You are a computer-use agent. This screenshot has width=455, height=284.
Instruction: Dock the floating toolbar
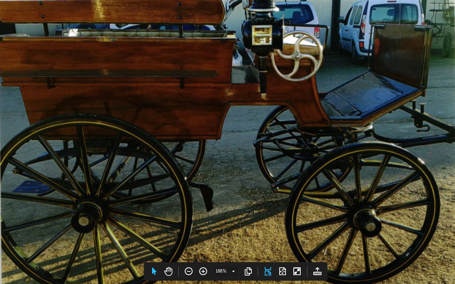point(317,271)
